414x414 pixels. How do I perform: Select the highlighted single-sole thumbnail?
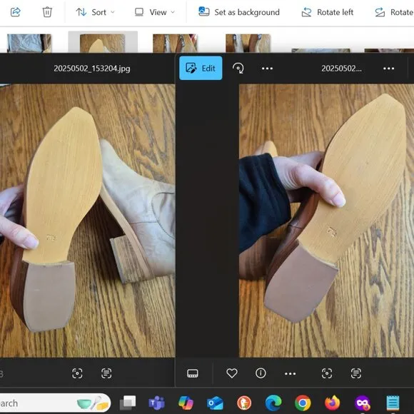tap(103, 42)
